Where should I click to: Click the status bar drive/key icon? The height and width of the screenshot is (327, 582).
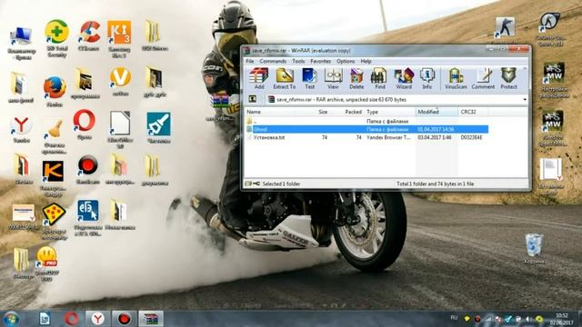point(253,183)
